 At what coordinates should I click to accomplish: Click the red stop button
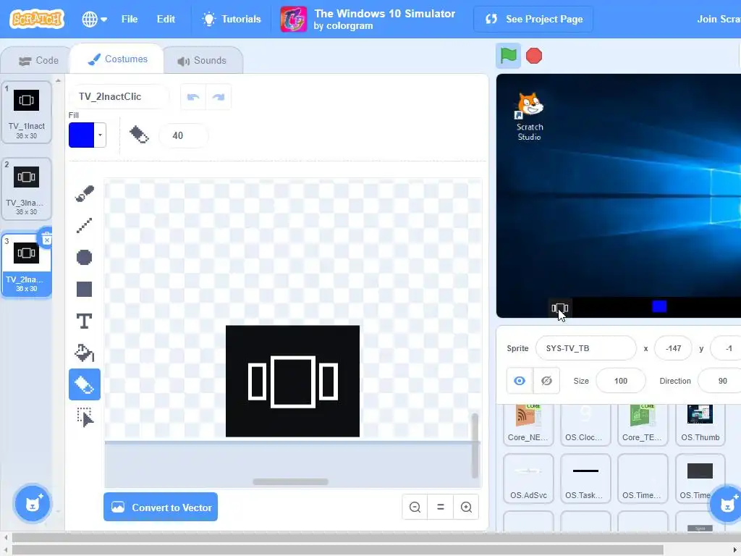(534, 56)
